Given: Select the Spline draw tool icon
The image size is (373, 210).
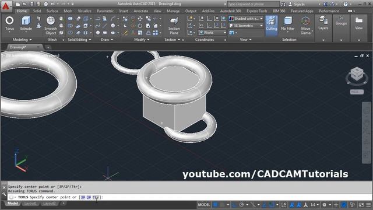Looking at the screenshot, I should tap(98, 26).
